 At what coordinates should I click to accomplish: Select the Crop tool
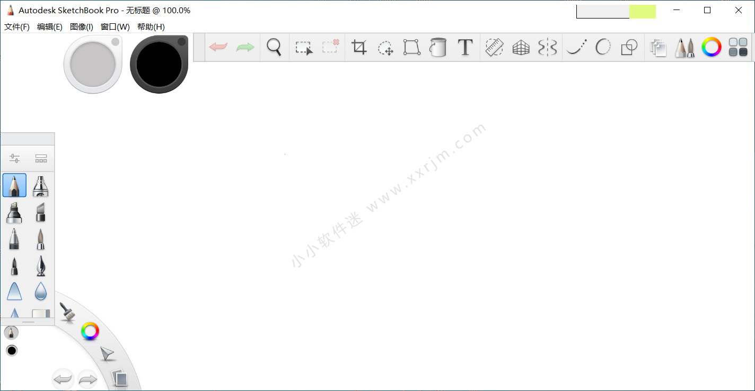[x=359, y=47]
